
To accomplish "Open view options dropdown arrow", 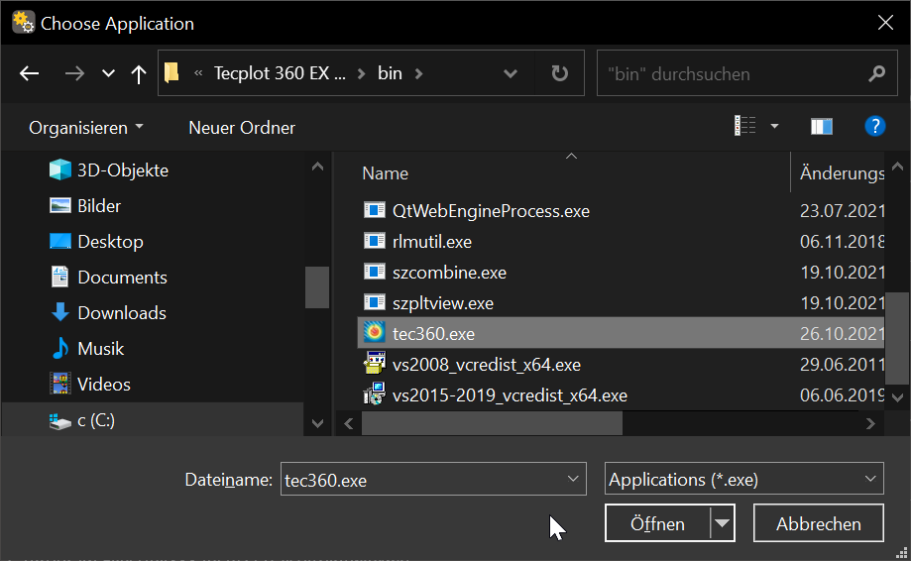I will click(774, 126).
